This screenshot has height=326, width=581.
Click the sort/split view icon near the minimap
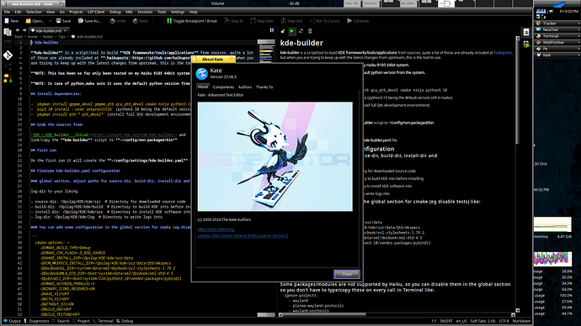point(272,30)
